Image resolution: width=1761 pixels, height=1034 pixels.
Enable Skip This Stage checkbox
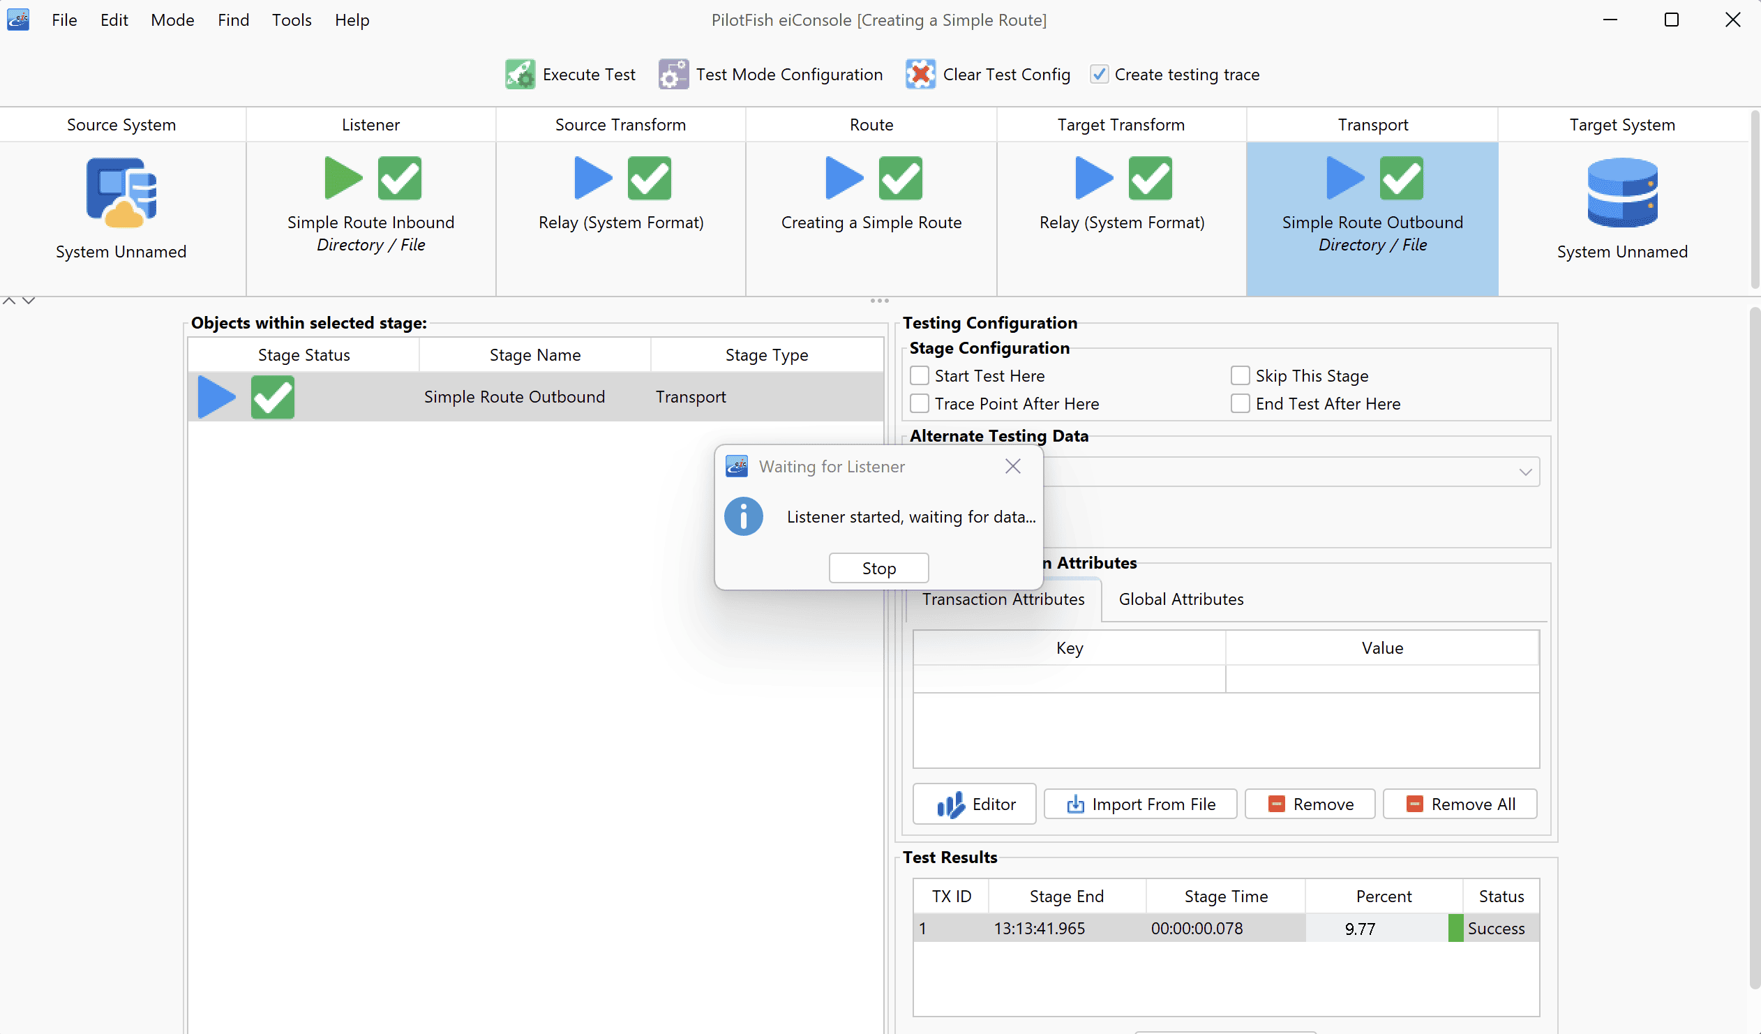click(x=1241, y=376)
